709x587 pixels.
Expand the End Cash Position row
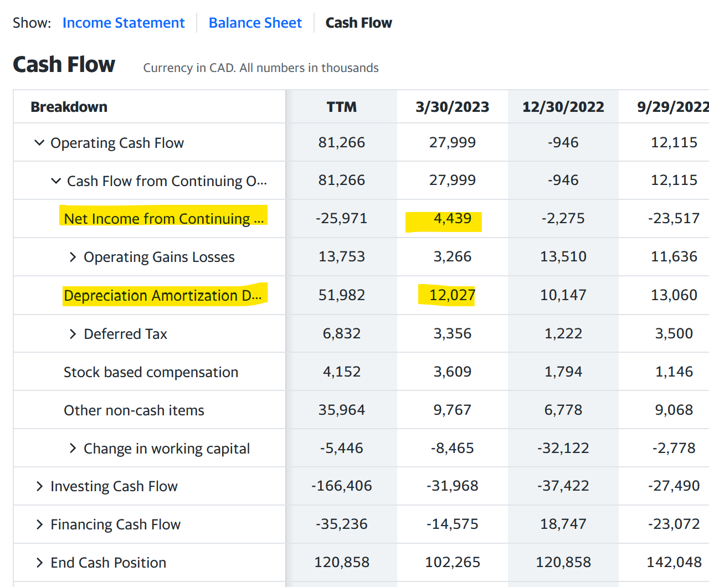click(39, 563)
